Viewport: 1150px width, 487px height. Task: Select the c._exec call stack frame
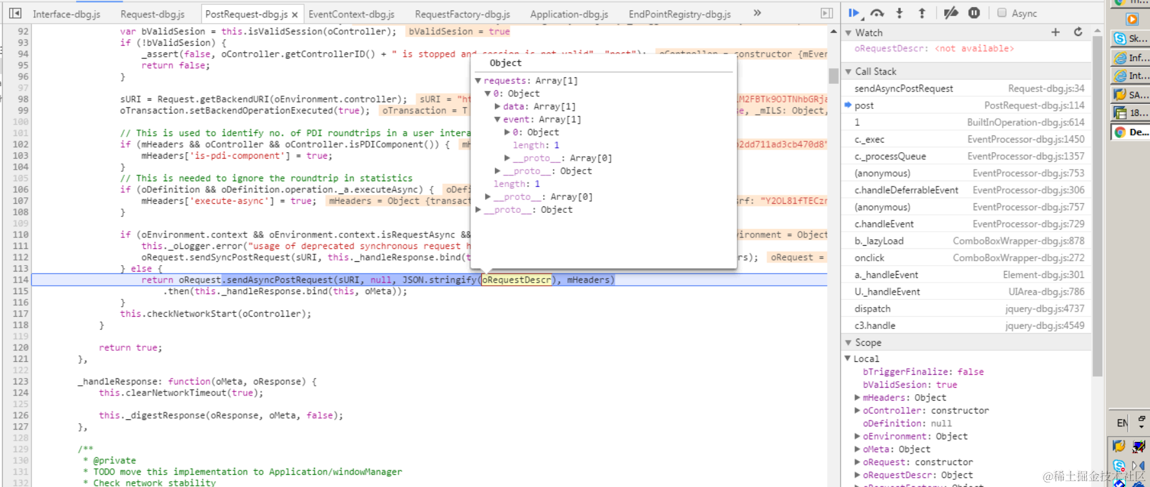point(967,139)
